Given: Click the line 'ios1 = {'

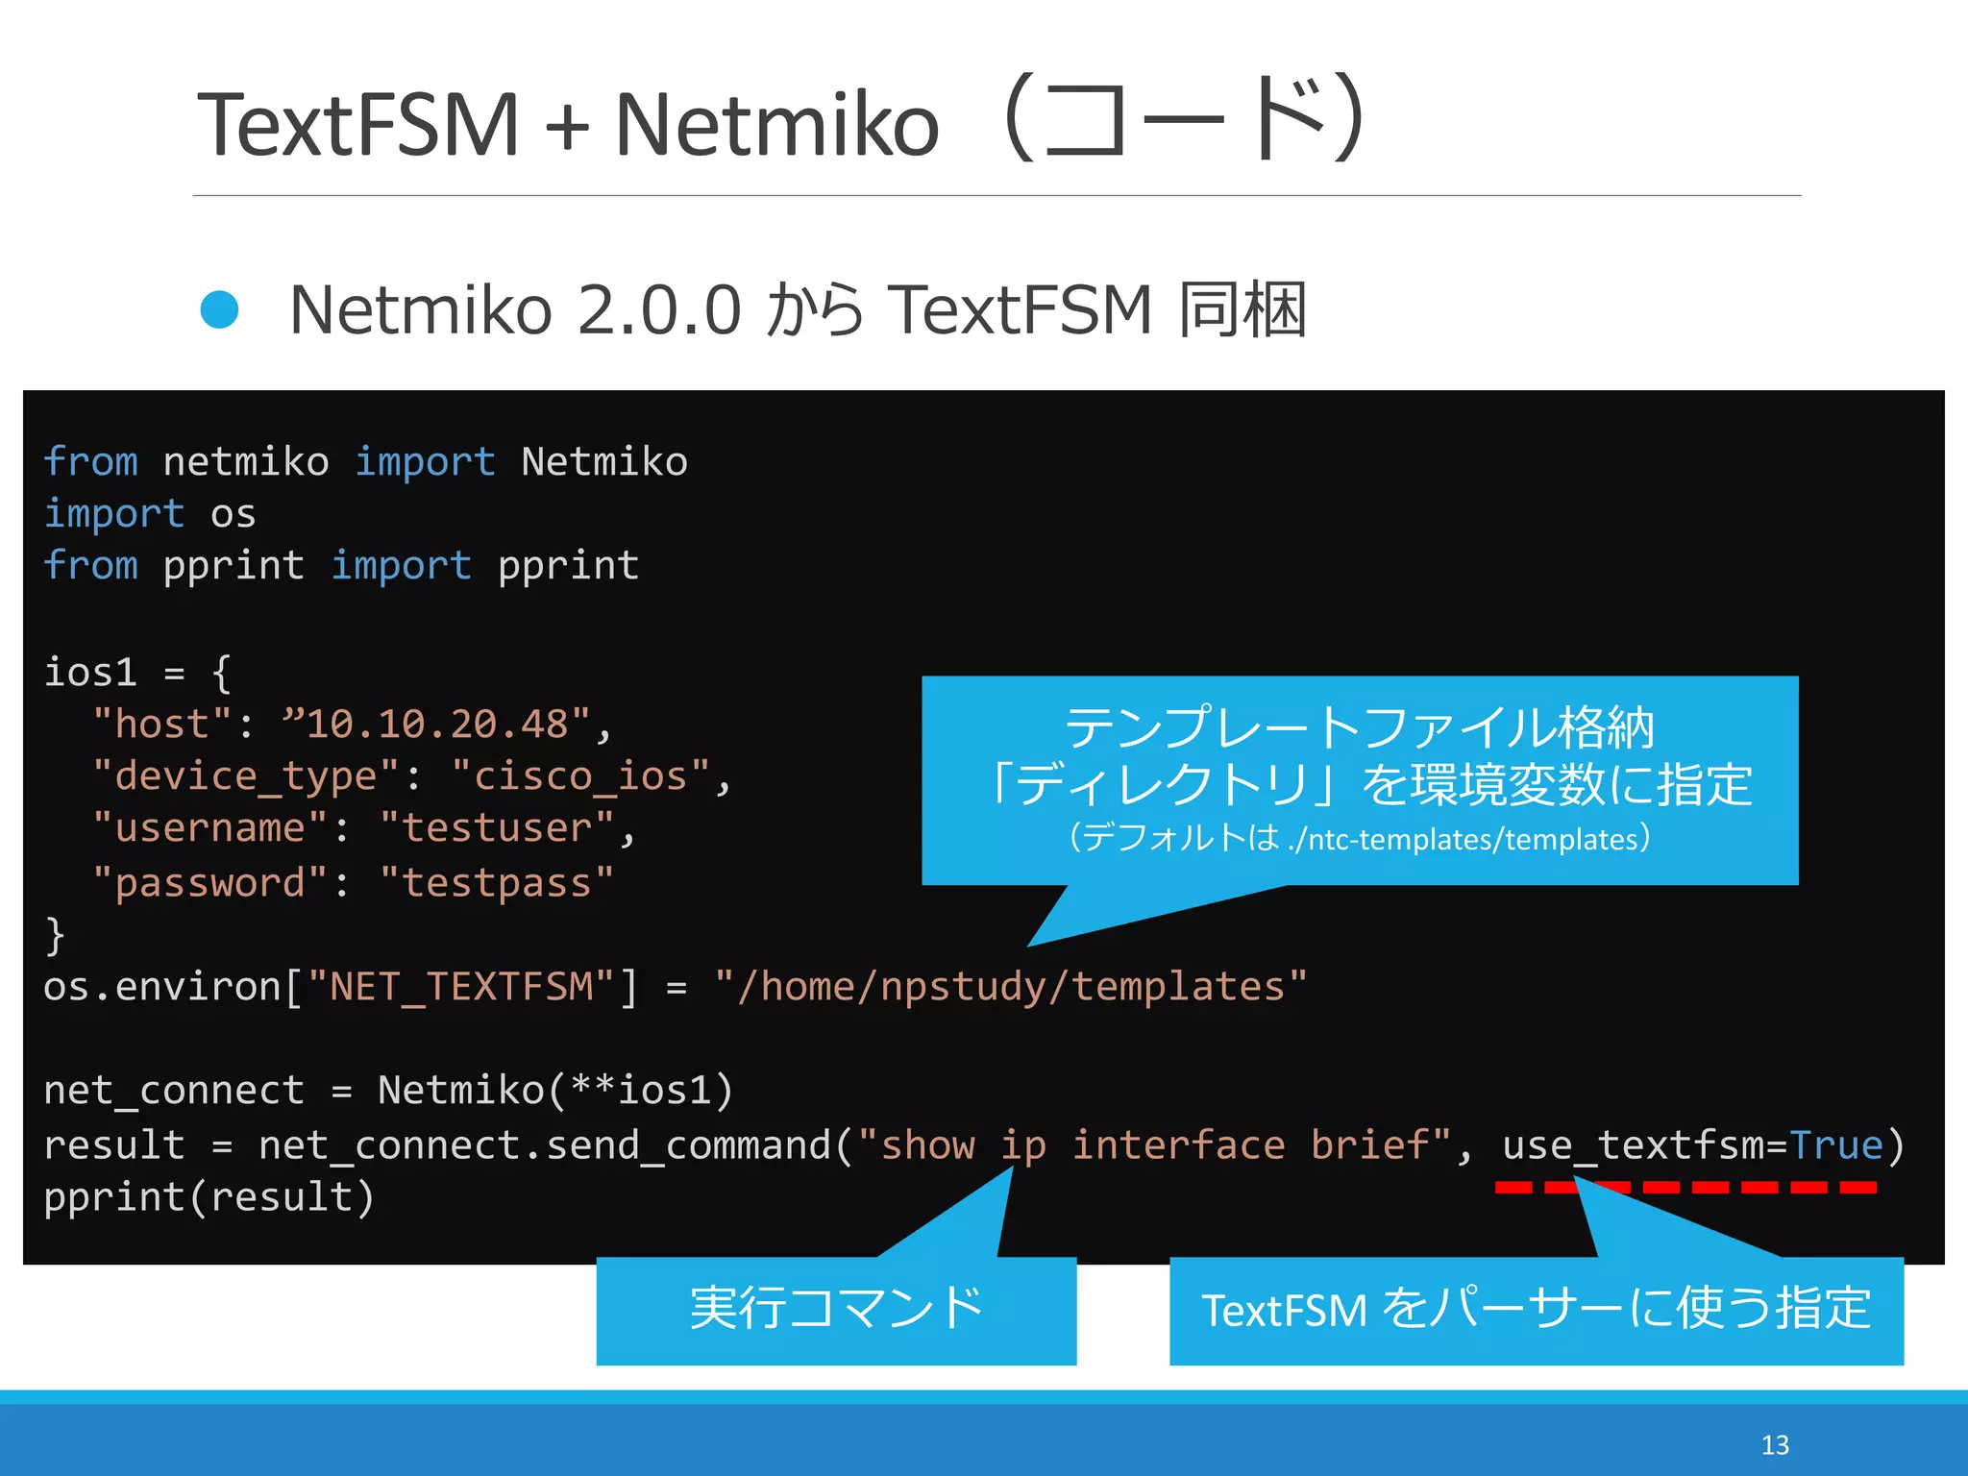Looking at the screenshot, I should 138,672.
